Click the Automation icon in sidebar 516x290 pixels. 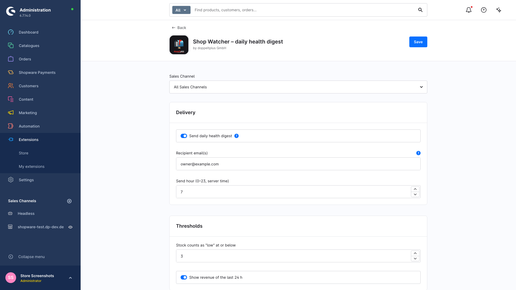11,126
